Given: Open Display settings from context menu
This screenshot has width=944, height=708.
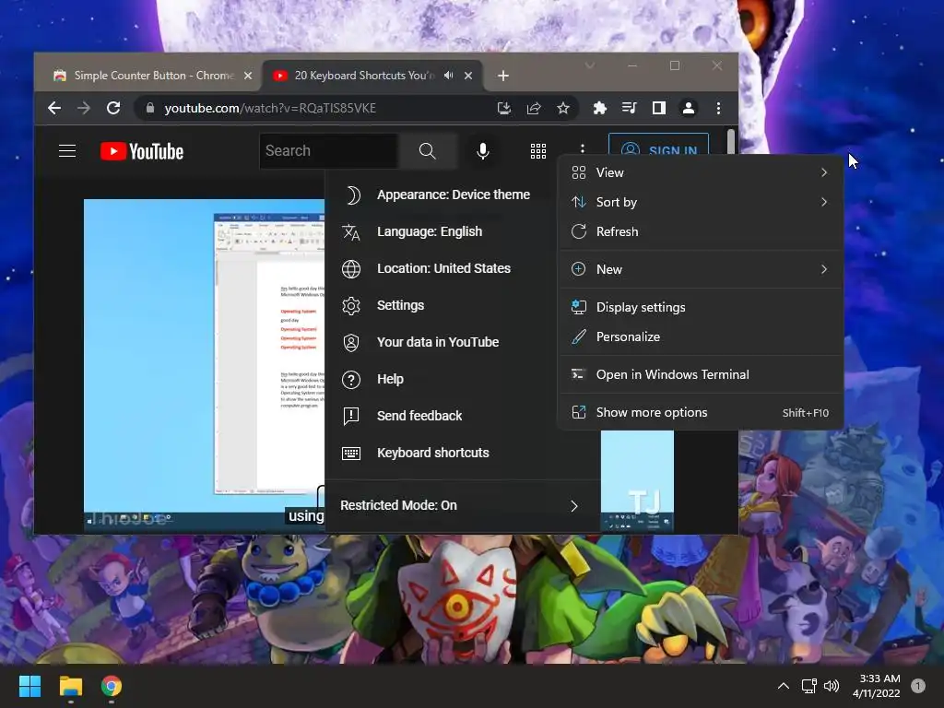Looking at the screenshot, I should pyautogui.click(x=701, y=307).
